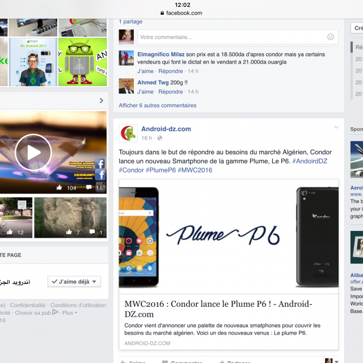Open Elmagnifico Milaz's avatar picture
Viewport: 363px width, 363px height.
click(126, 58)
